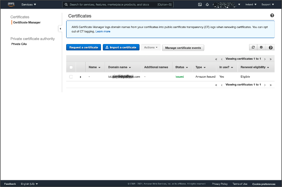Screen dimensions: 282x187
Task: Open Terms of Use link
Action: [240, 184]
